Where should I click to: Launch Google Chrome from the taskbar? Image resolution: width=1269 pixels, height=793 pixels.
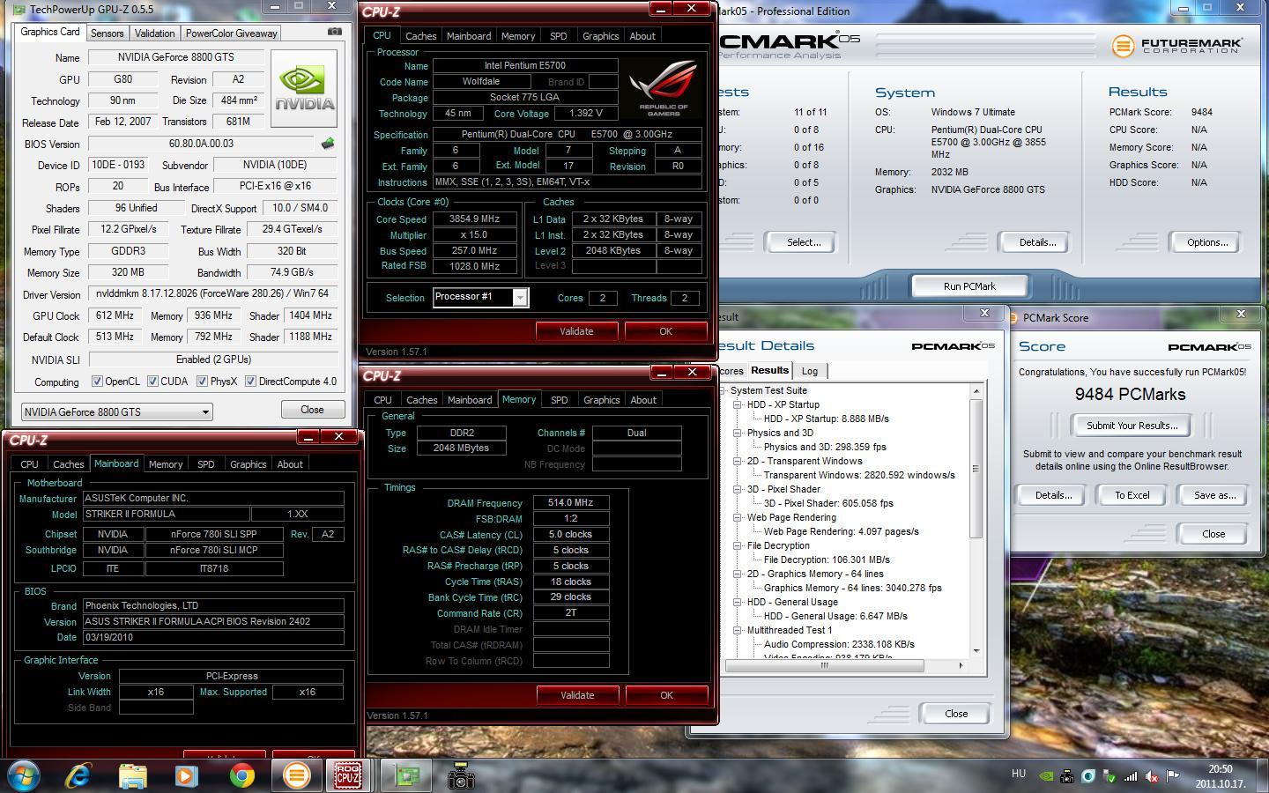[x=241, y=775]
